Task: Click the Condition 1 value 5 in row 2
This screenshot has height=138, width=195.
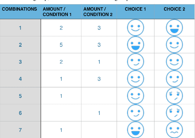Action: (61, 45)
